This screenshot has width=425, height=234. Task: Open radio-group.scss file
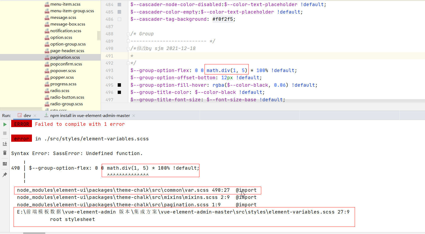[x=67, y=104]
